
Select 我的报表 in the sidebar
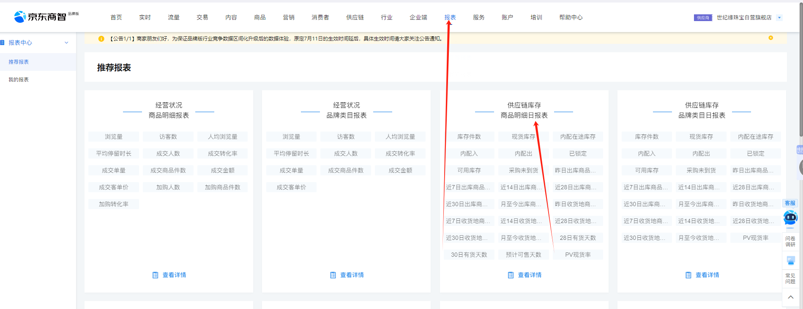[19, 80]
